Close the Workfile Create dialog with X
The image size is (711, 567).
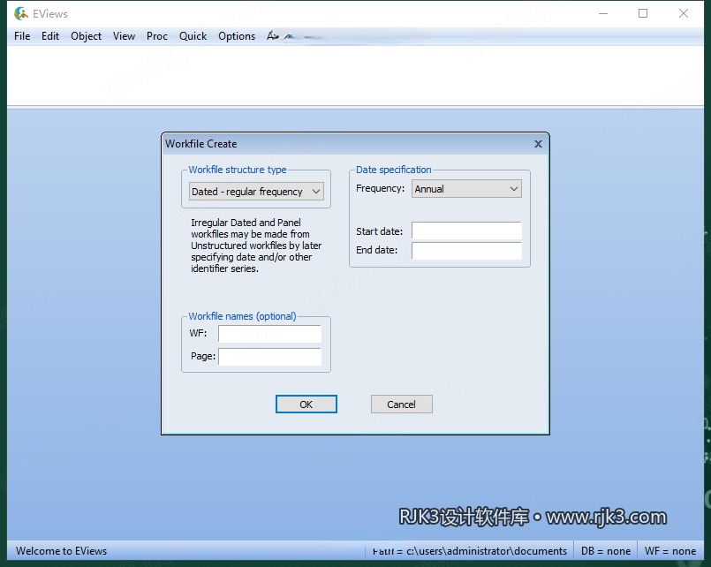click(x=538, y=144)
